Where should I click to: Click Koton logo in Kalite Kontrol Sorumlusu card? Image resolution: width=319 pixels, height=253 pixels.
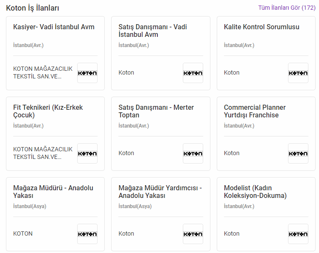pyautogui.click(x=298, y=73)
